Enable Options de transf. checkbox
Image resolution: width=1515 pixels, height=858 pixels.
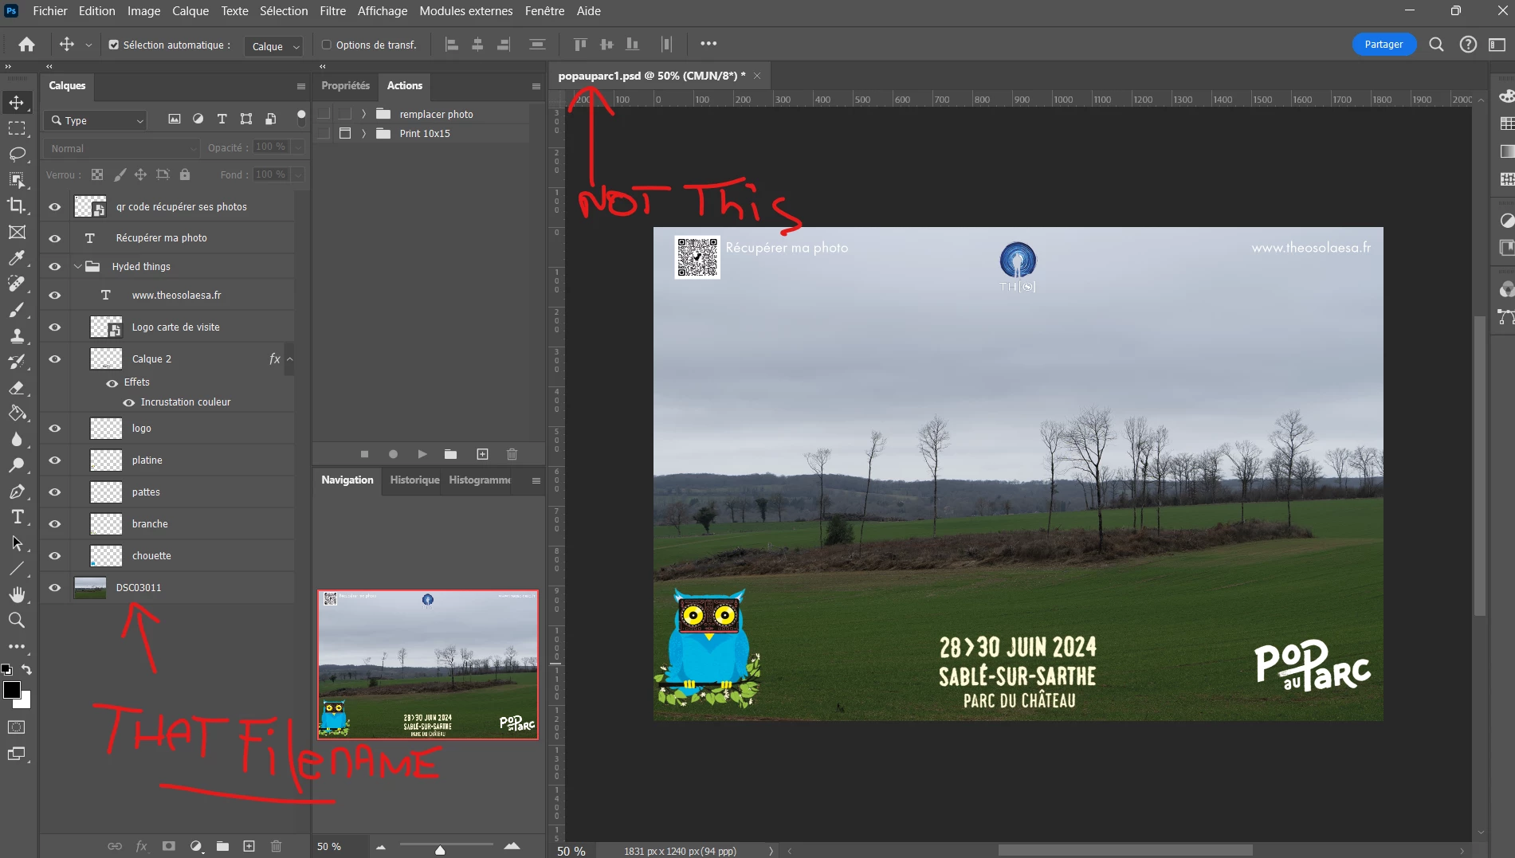click(x=326, y=45)
